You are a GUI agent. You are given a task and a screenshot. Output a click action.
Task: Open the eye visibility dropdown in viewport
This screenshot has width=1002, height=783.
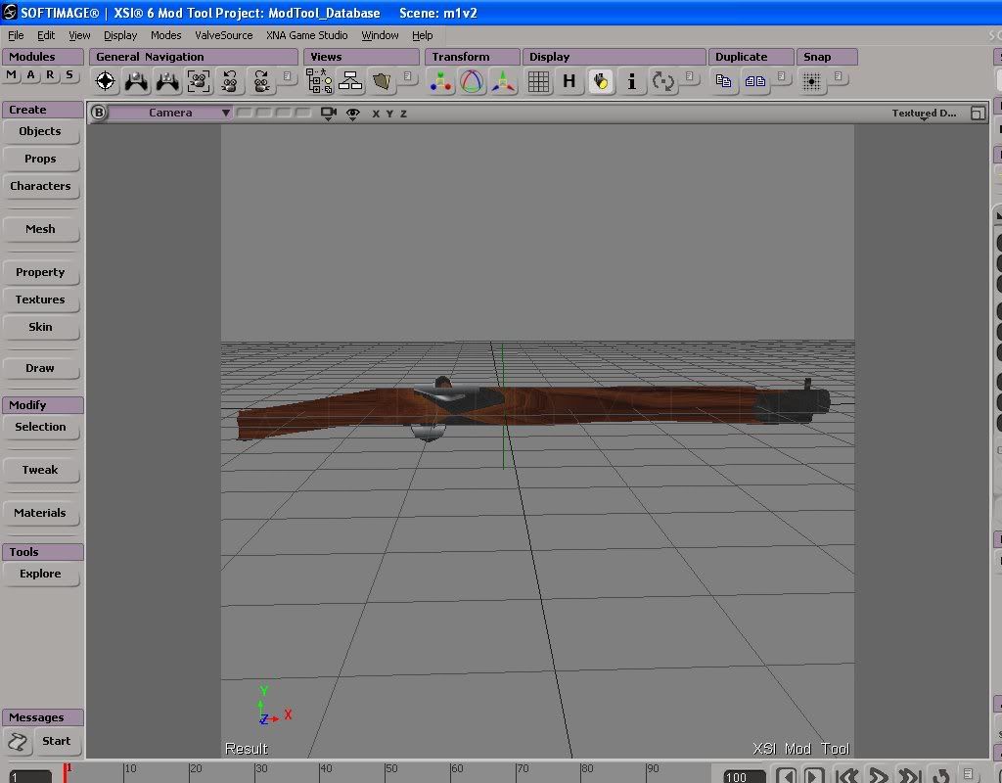tap(352, 114)
